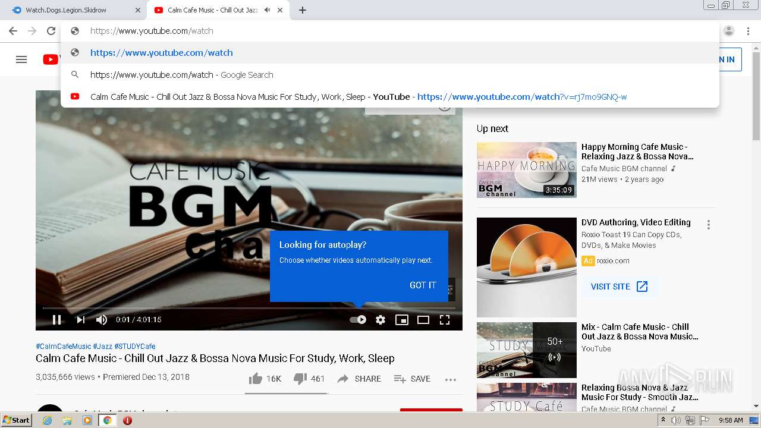Share the Calm Cafe Music video
Image resolution: width=761 pixels, height=428 pixels.
pyautogui.click(x=359, y=379)
